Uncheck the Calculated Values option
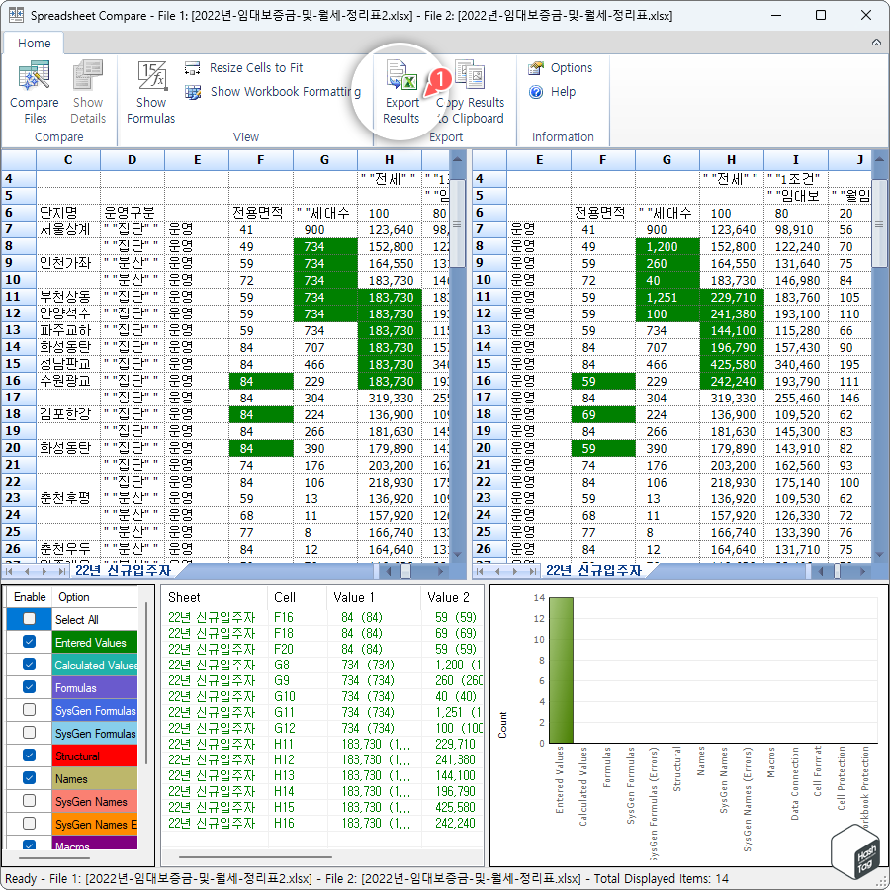Viewport: 890px width, 890px height. (29, 665)
